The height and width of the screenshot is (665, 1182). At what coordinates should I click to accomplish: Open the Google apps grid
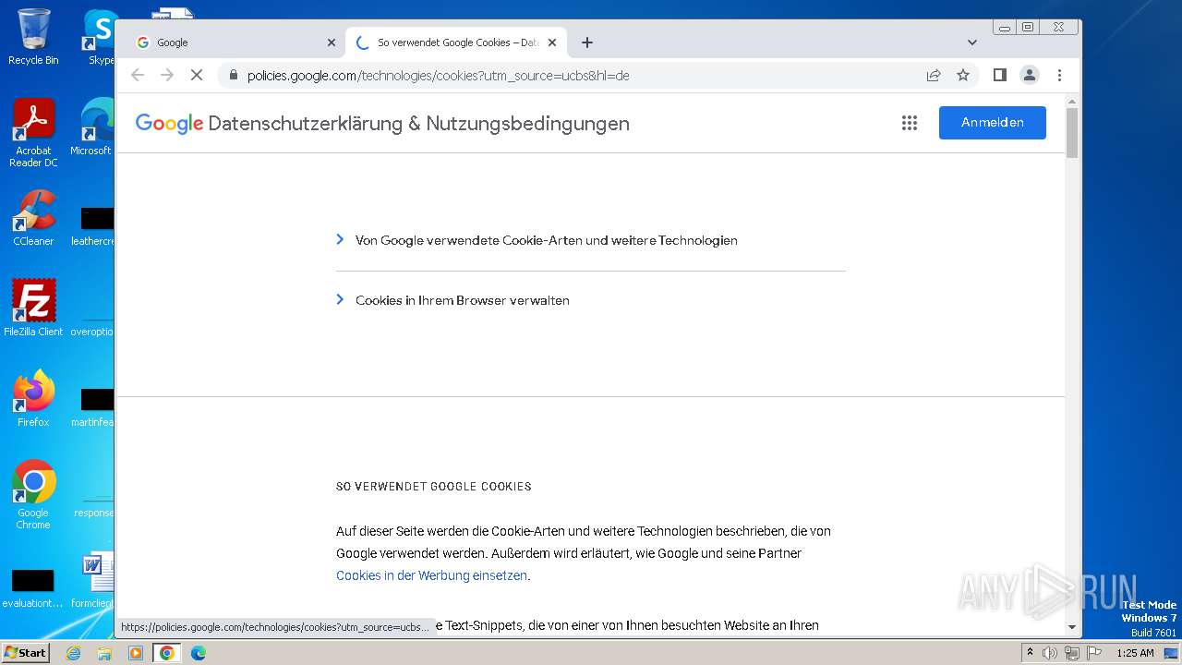[910, 123]
